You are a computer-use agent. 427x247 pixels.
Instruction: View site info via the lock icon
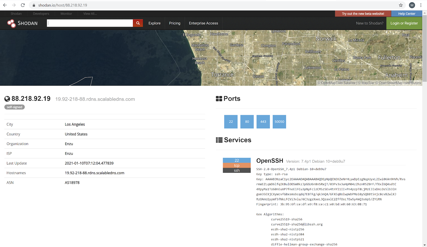tap(34, 5)
